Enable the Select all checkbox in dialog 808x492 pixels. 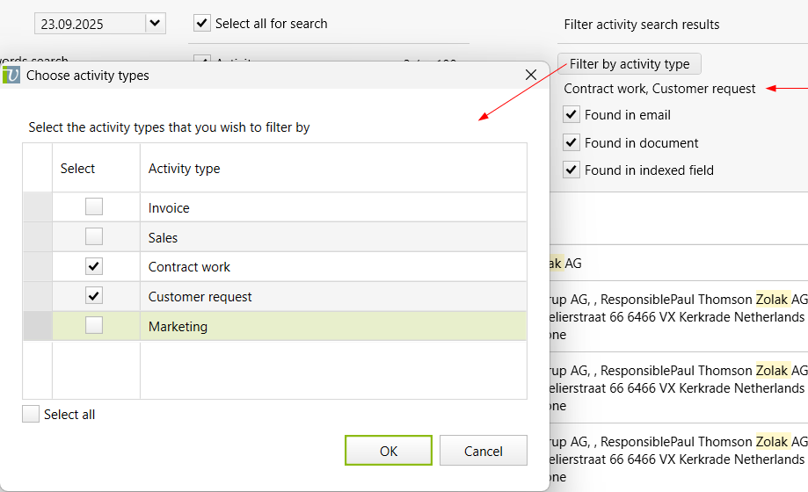(x=32, y=414)
